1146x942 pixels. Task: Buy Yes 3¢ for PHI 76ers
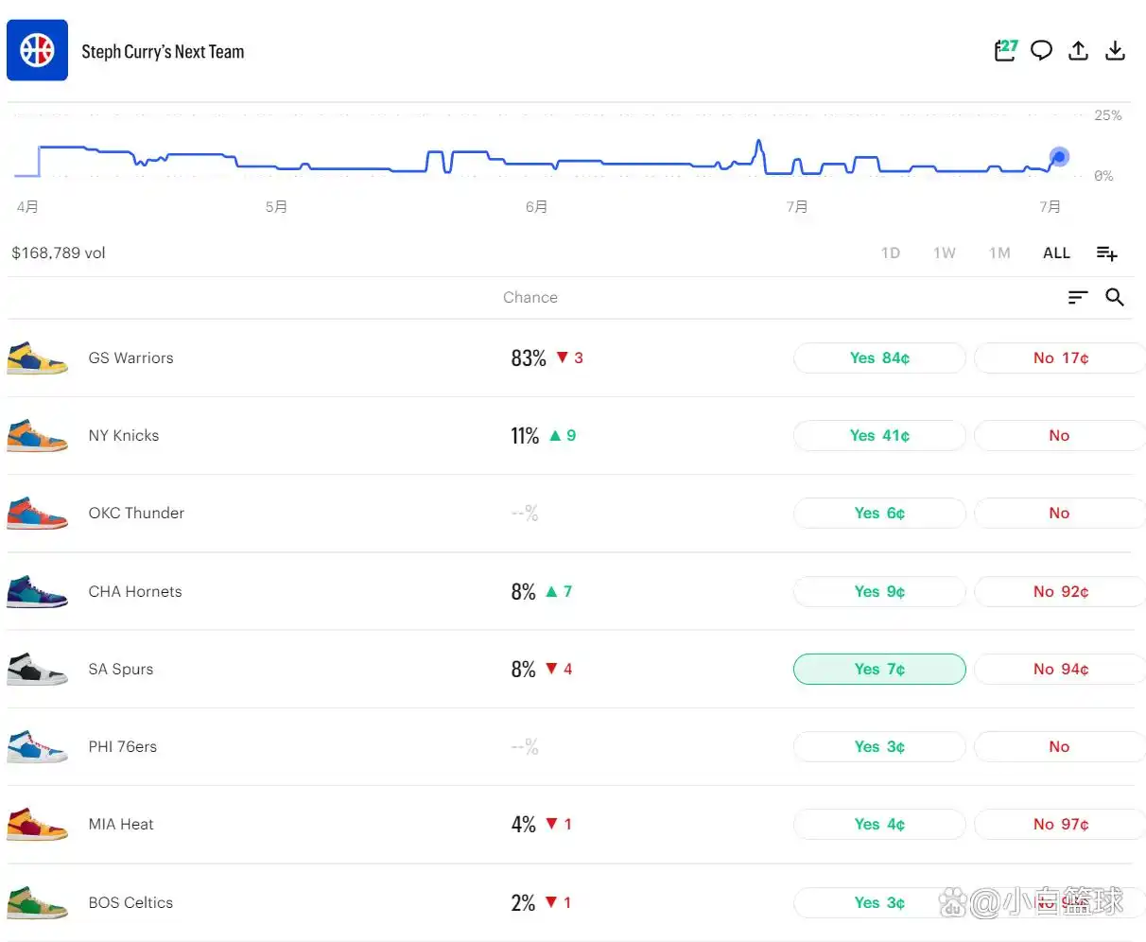coord(879,746)
